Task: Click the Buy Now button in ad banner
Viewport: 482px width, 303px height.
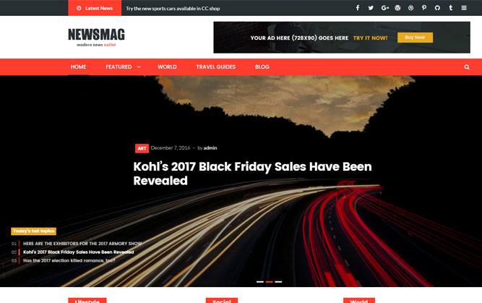Action: [415, 38]
